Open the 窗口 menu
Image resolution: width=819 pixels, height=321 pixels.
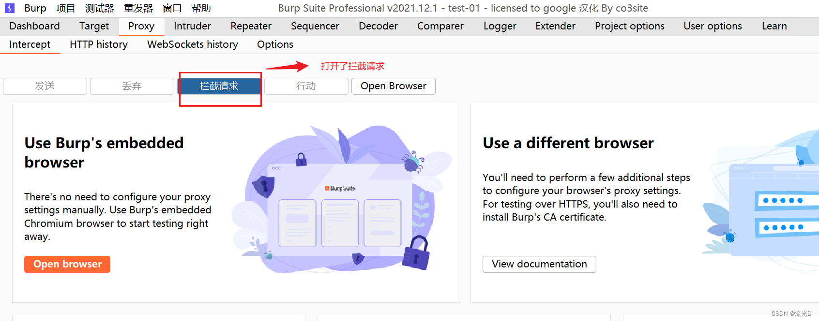[x=172, y=8]
